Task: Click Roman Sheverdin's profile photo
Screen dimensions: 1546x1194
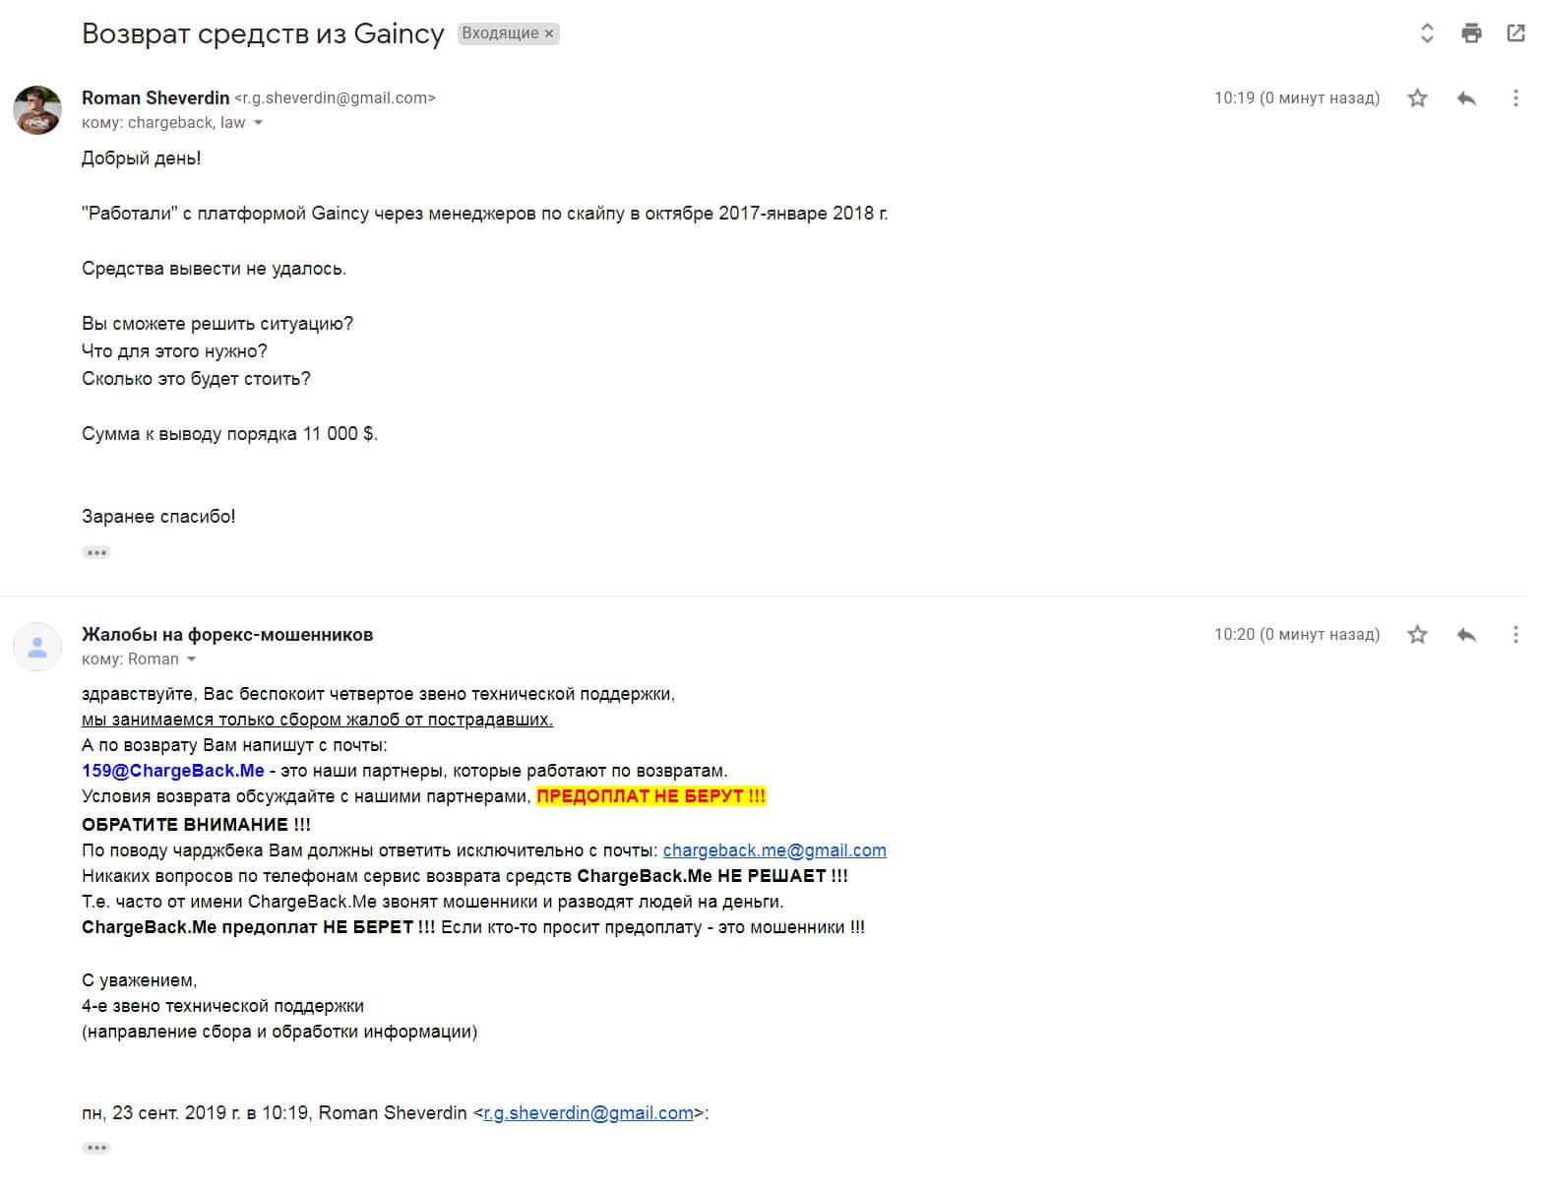Action: coord(37,109)
